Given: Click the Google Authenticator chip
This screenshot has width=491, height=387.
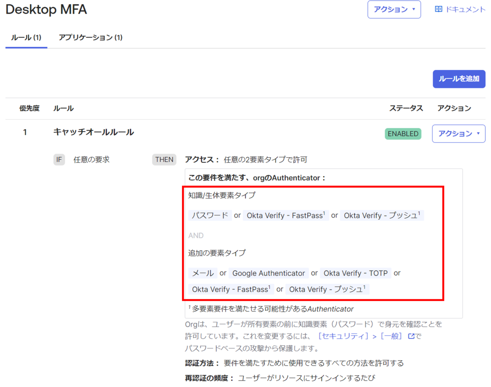Looking at the screenshot, I should [268, 273].
